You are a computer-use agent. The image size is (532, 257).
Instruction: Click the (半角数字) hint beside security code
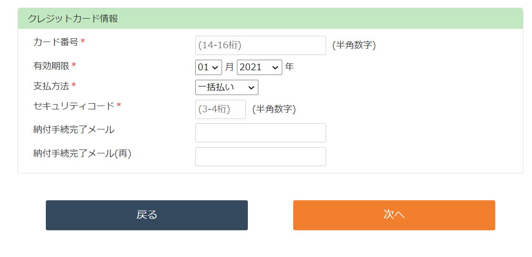coord(274,109)
